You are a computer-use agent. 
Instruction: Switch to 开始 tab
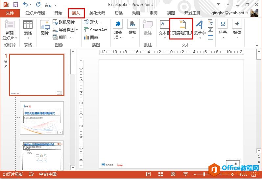(x=59, y=13)
